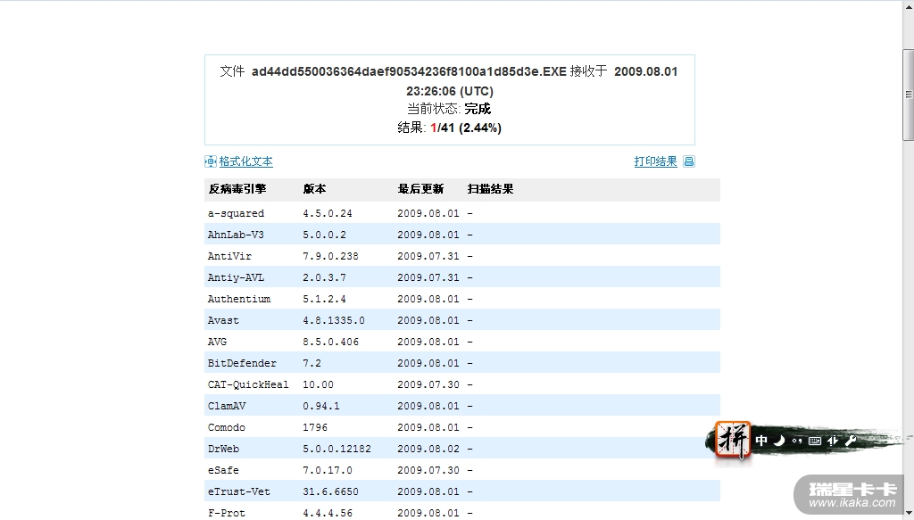This screenshot has height=520, width=914.
Task: Click version 8.5.0.406 of AVG
Action: tap(330, 342)
